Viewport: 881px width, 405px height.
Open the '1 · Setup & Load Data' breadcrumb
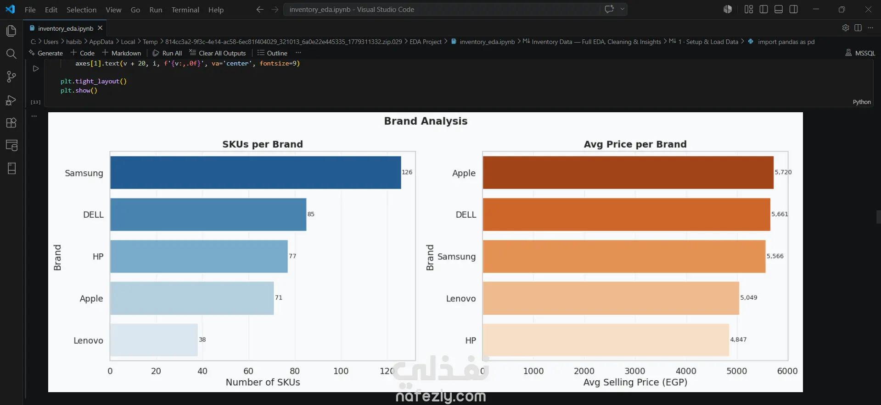tap(704, 42)
